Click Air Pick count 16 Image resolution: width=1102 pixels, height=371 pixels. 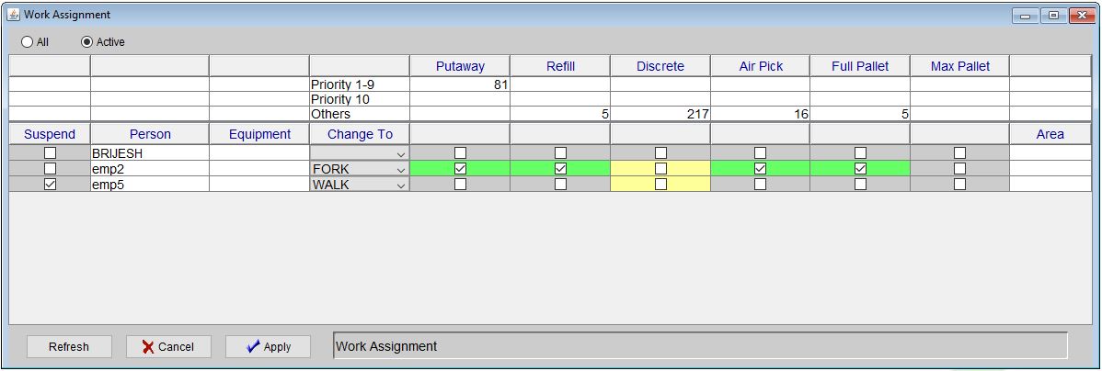tap(761, 114)
